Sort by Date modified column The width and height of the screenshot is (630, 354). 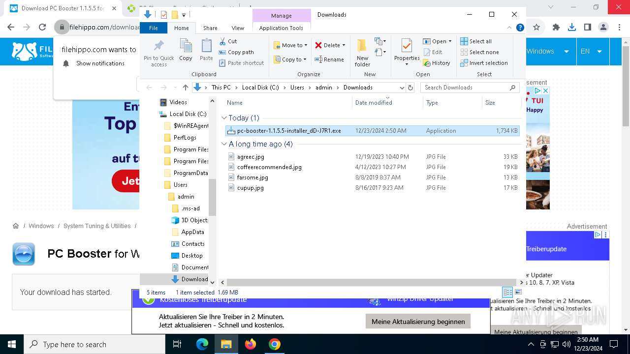click(x=387, y=103)
